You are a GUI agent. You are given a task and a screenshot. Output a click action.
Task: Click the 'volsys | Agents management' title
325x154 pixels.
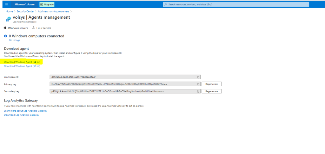[x=41, y=17]
